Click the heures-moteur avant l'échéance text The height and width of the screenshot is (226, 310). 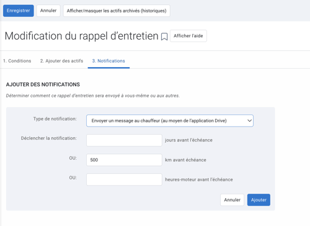point(199,179)
